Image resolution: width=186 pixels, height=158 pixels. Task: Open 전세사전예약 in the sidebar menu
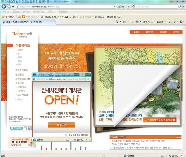pyautogui.click(x=22, y=95)
